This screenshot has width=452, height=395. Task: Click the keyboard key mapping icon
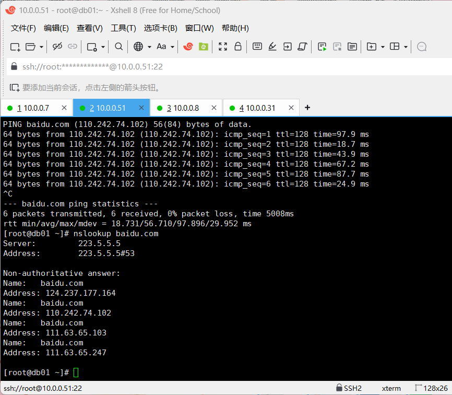257,46
